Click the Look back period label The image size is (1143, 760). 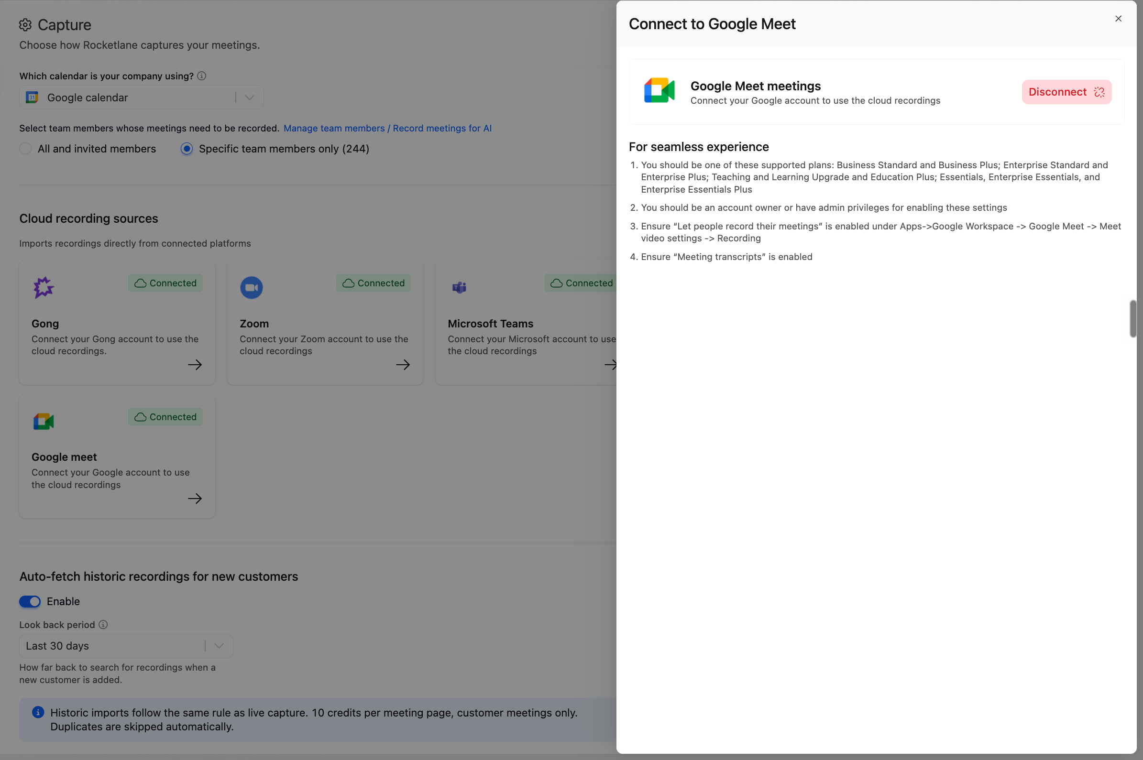(57, 625)
